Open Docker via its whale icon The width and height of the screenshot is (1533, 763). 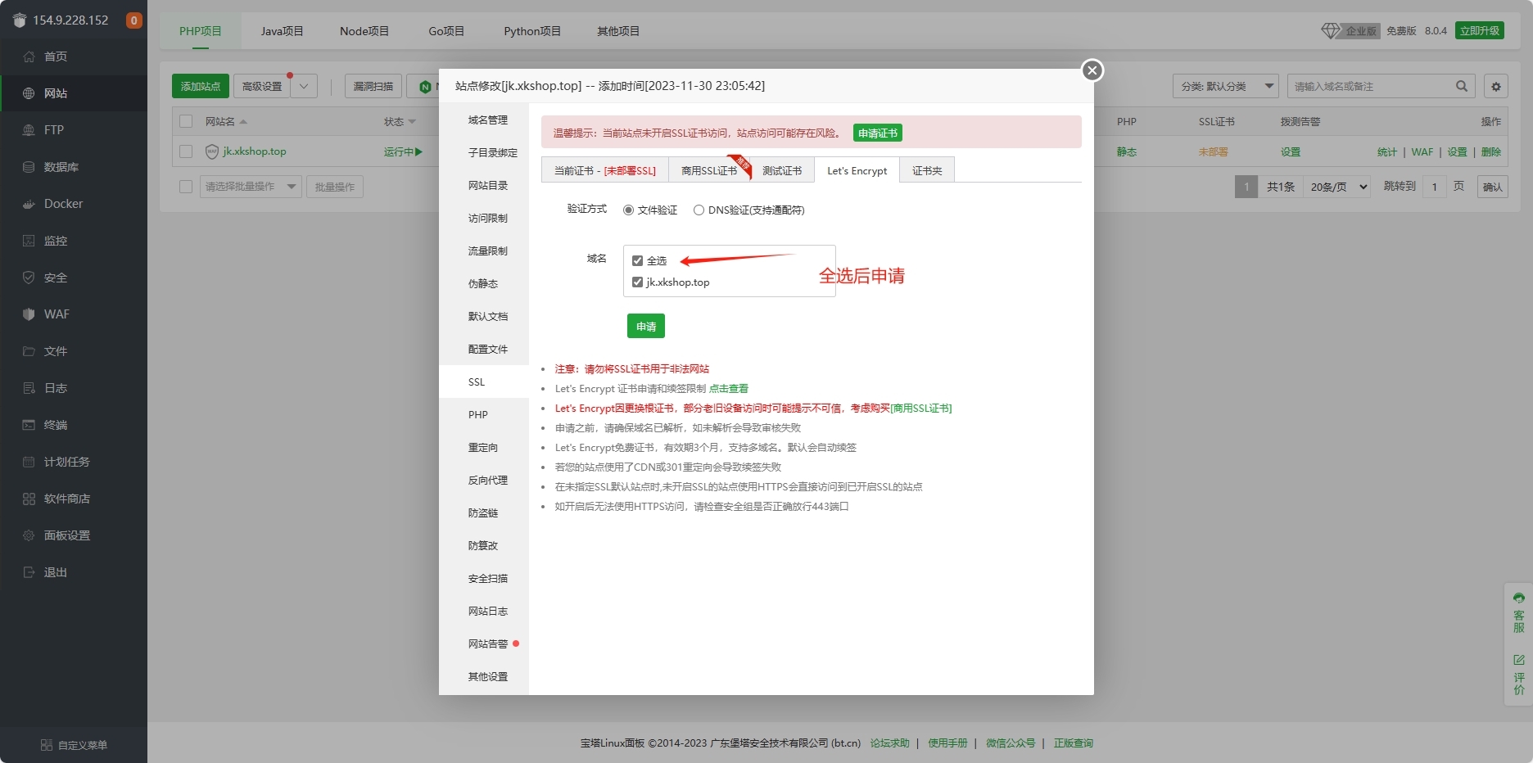[x=29, y=204]
